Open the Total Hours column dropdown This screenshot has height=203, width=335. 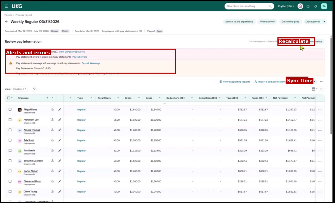click(118, 98)
